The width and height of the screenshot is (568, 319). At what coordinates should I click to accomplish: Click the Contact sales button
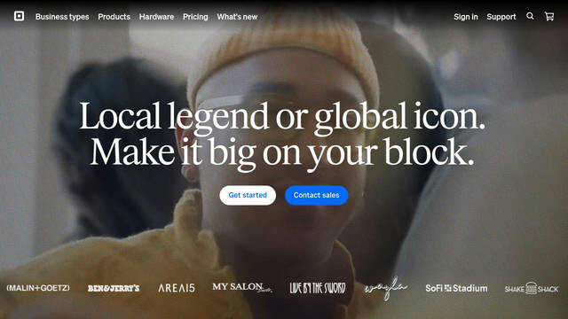pyautogui.click(x=316, y=195)
